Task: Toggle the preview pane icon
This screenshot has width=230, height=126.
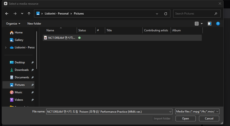Action: click(210, 23)
